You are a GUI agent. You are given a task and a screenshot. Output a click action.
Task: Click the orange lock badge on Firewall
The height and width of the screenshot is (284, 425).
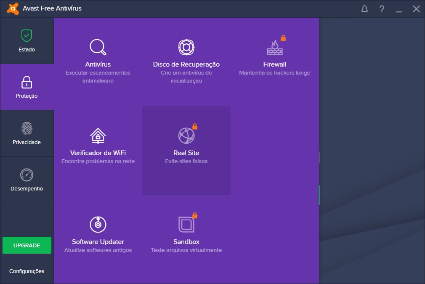283,38
